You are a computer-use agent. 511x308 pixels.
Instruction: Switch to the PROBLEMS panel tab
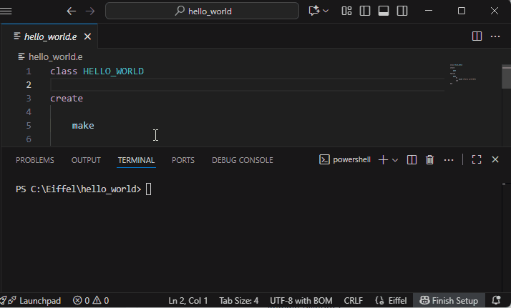pyautogui.click(x=35, y=160)
